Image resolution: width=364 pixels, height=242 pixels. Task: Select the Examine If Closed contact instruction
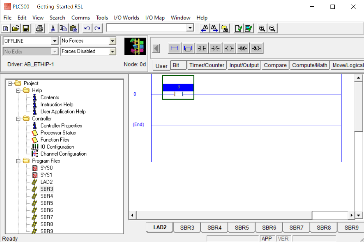(x=201, y=48)
